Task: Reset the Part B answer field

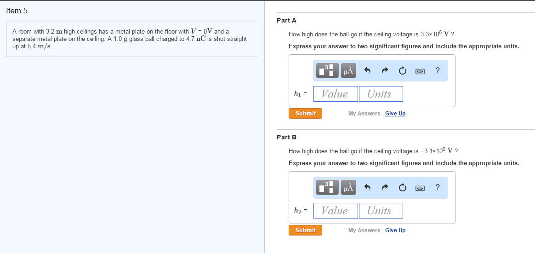Action: [x=402, y=187]
